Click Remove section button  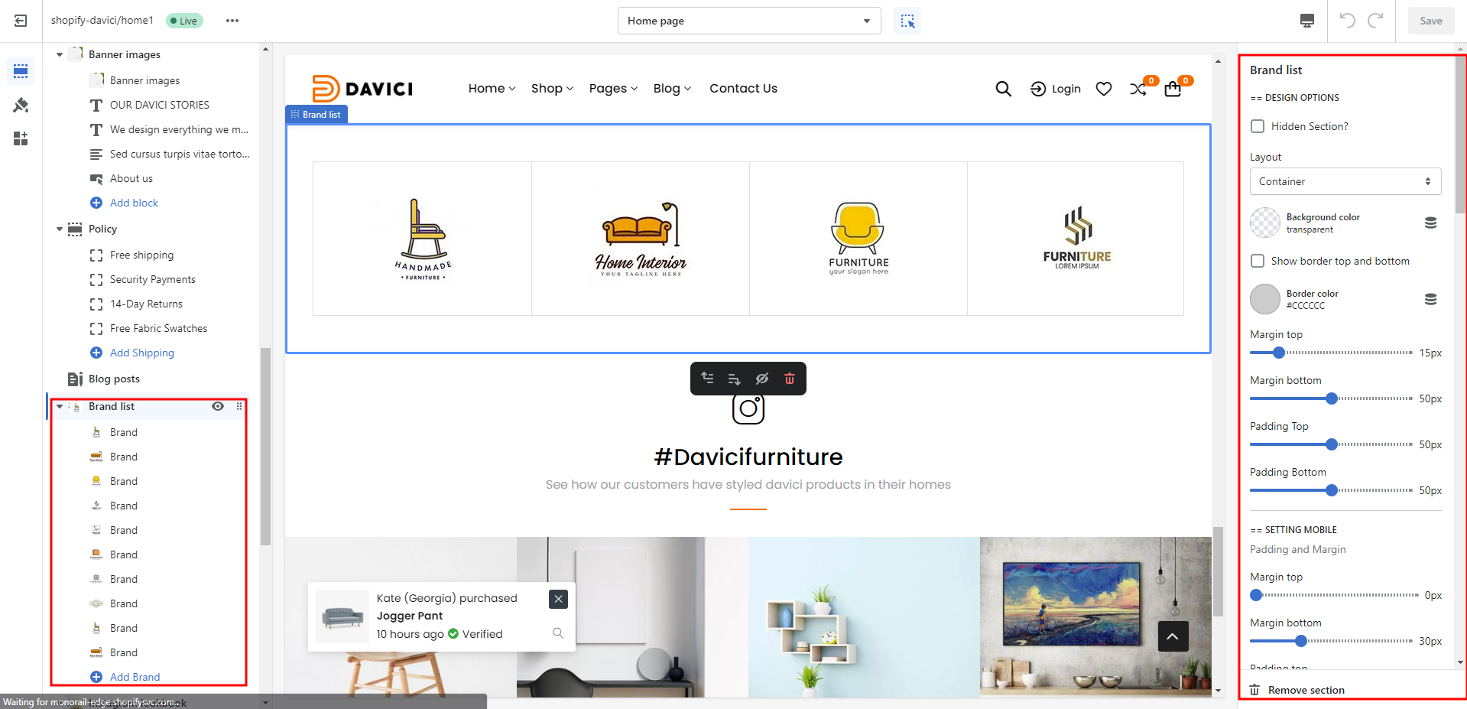click(1306, 690)
